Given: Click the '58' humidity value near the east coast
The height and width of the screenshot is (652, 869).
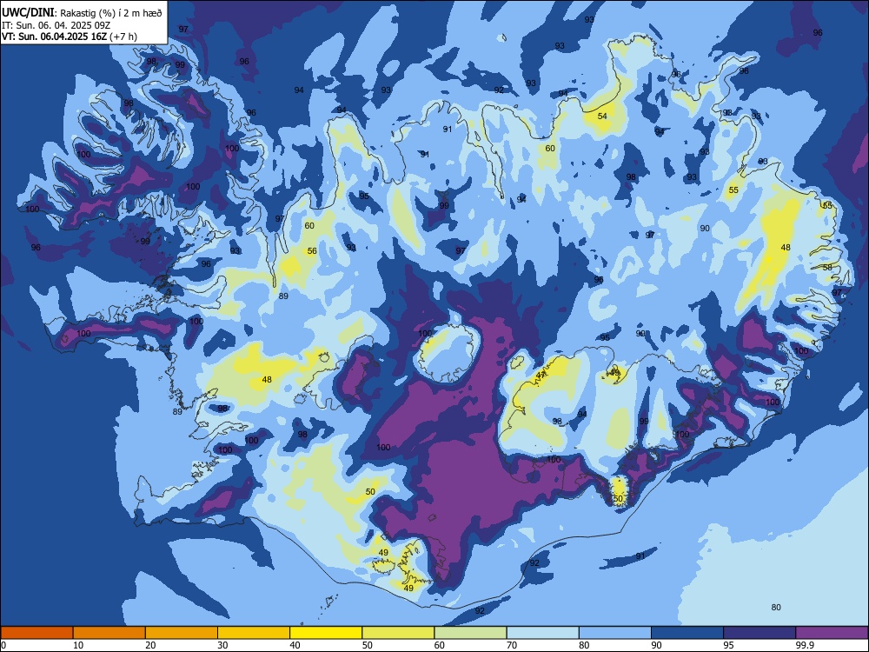Looking at the screenshot, I should pos(827,267).
